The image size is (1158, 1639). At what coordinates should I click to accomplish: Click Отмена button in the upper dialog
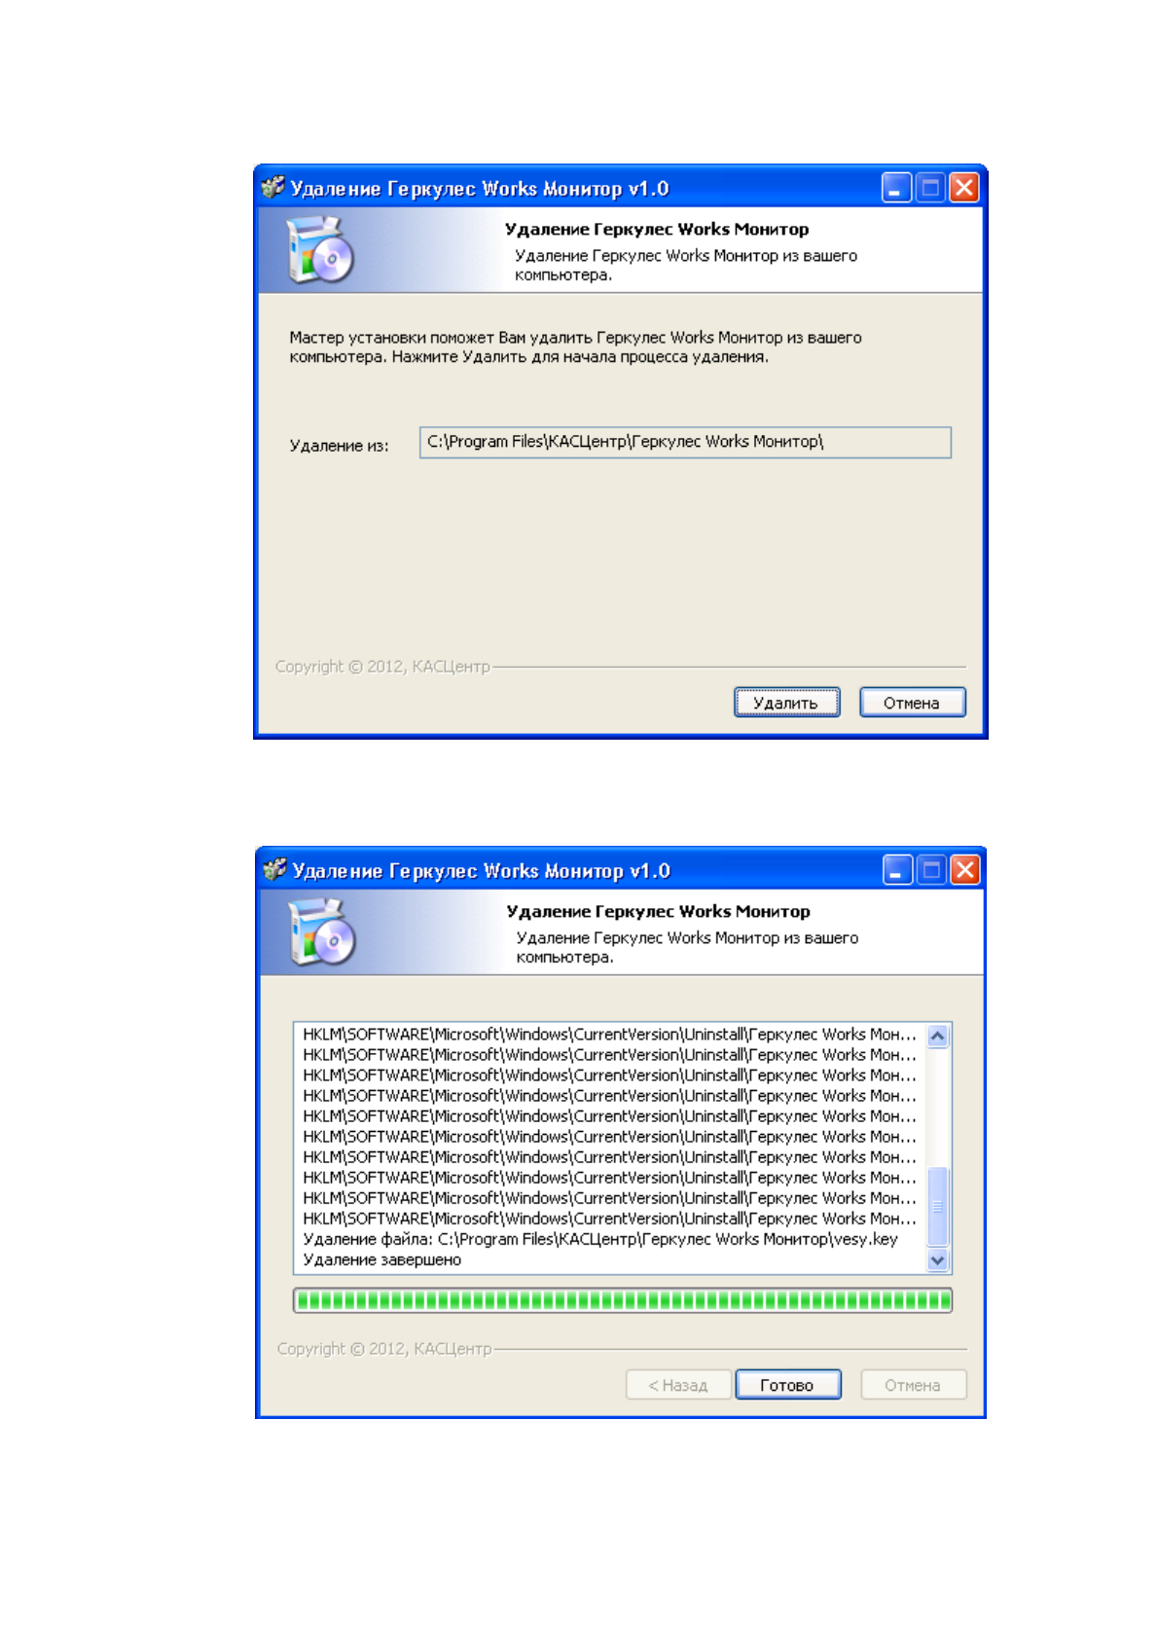912,703
